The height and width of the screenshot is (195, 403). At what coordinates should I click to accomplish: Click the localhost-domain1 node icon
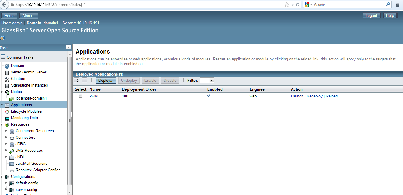[x=12, y=98]
